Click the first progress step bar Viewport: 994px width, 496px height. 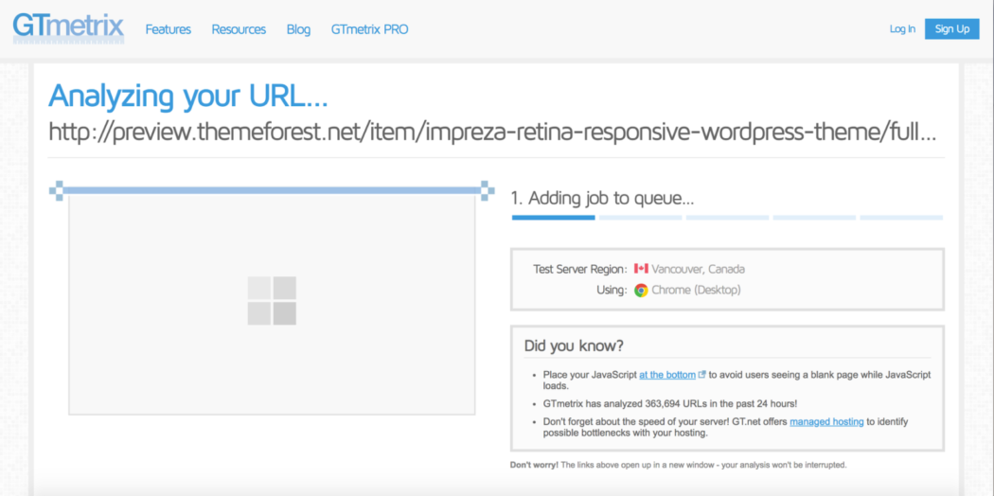(554, 218)
